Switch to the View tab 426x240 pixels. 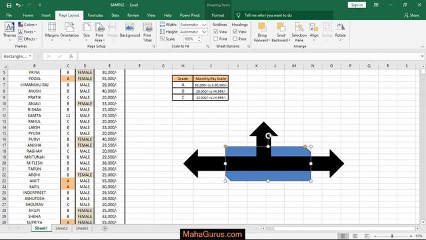151,15
